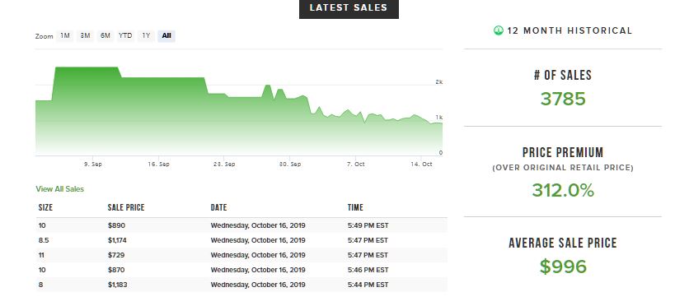Click the green StockX icon beside 12 Month Historical

[498, 30]
